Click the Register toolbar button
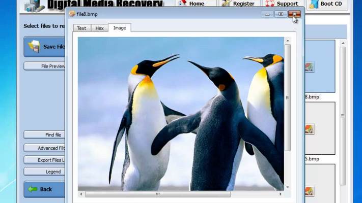This screenshot has width=362, height=203. coord(239,4)
